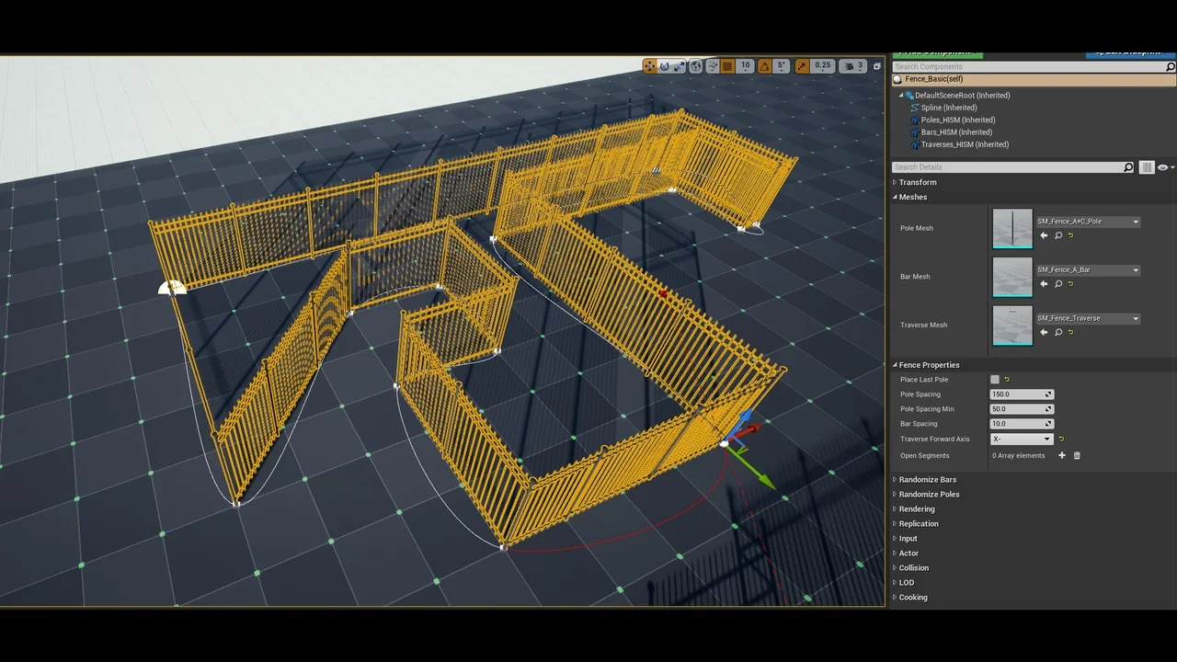1177x662 pixels.
Task: Select the Scale tool in viewport toolbar
Action: [x=678, y=65]
